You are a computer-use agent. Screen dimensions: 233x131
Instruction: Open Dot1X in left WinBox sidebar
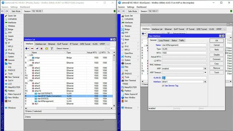pyautogui.click(x=11, y=81)
